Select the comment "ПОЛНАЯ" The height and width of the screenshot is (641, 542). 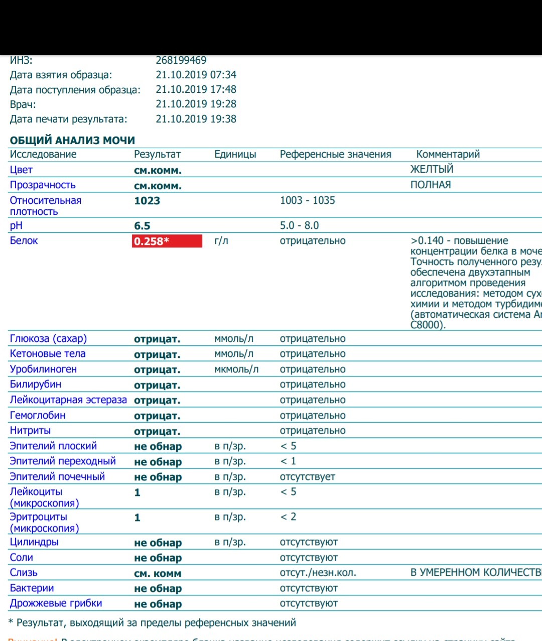tap(431, 185)
